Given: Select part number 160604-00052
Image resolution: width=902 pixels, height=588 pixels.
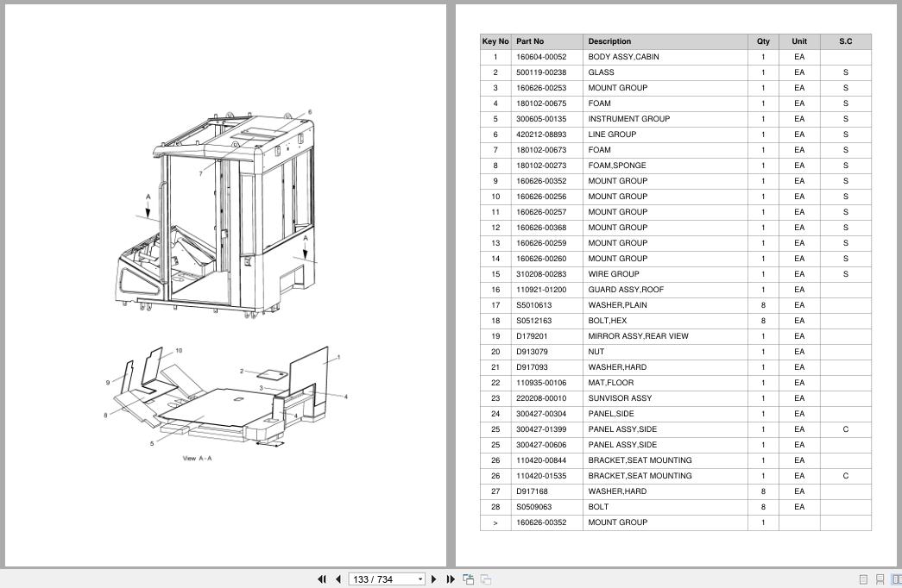Looking at the screenshot, I should point(540,57).
